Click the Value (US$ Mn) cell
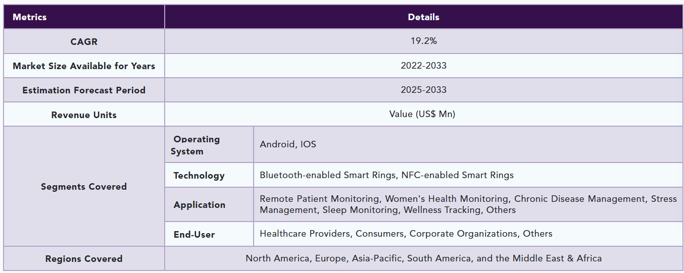This screenshot has width=684, height=273. point(422,114)
